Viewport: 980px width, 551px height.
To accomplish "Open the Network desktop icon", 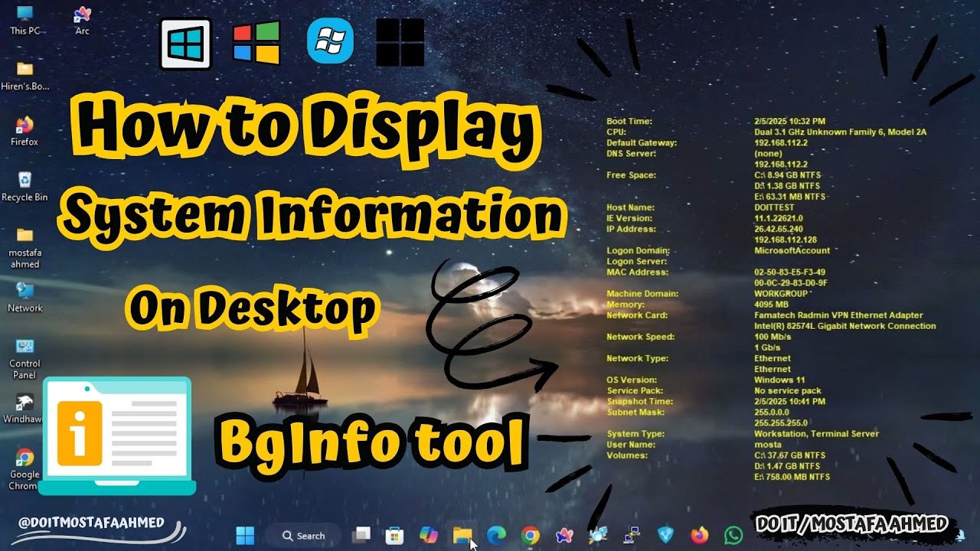I will (24, 297).
